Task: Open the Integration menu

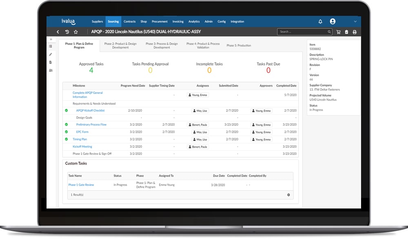Action: (237, 22)
